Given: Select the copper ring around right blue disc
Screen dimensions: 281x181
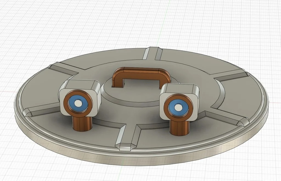Looking at the screenshot, I should tap(166, 107).
